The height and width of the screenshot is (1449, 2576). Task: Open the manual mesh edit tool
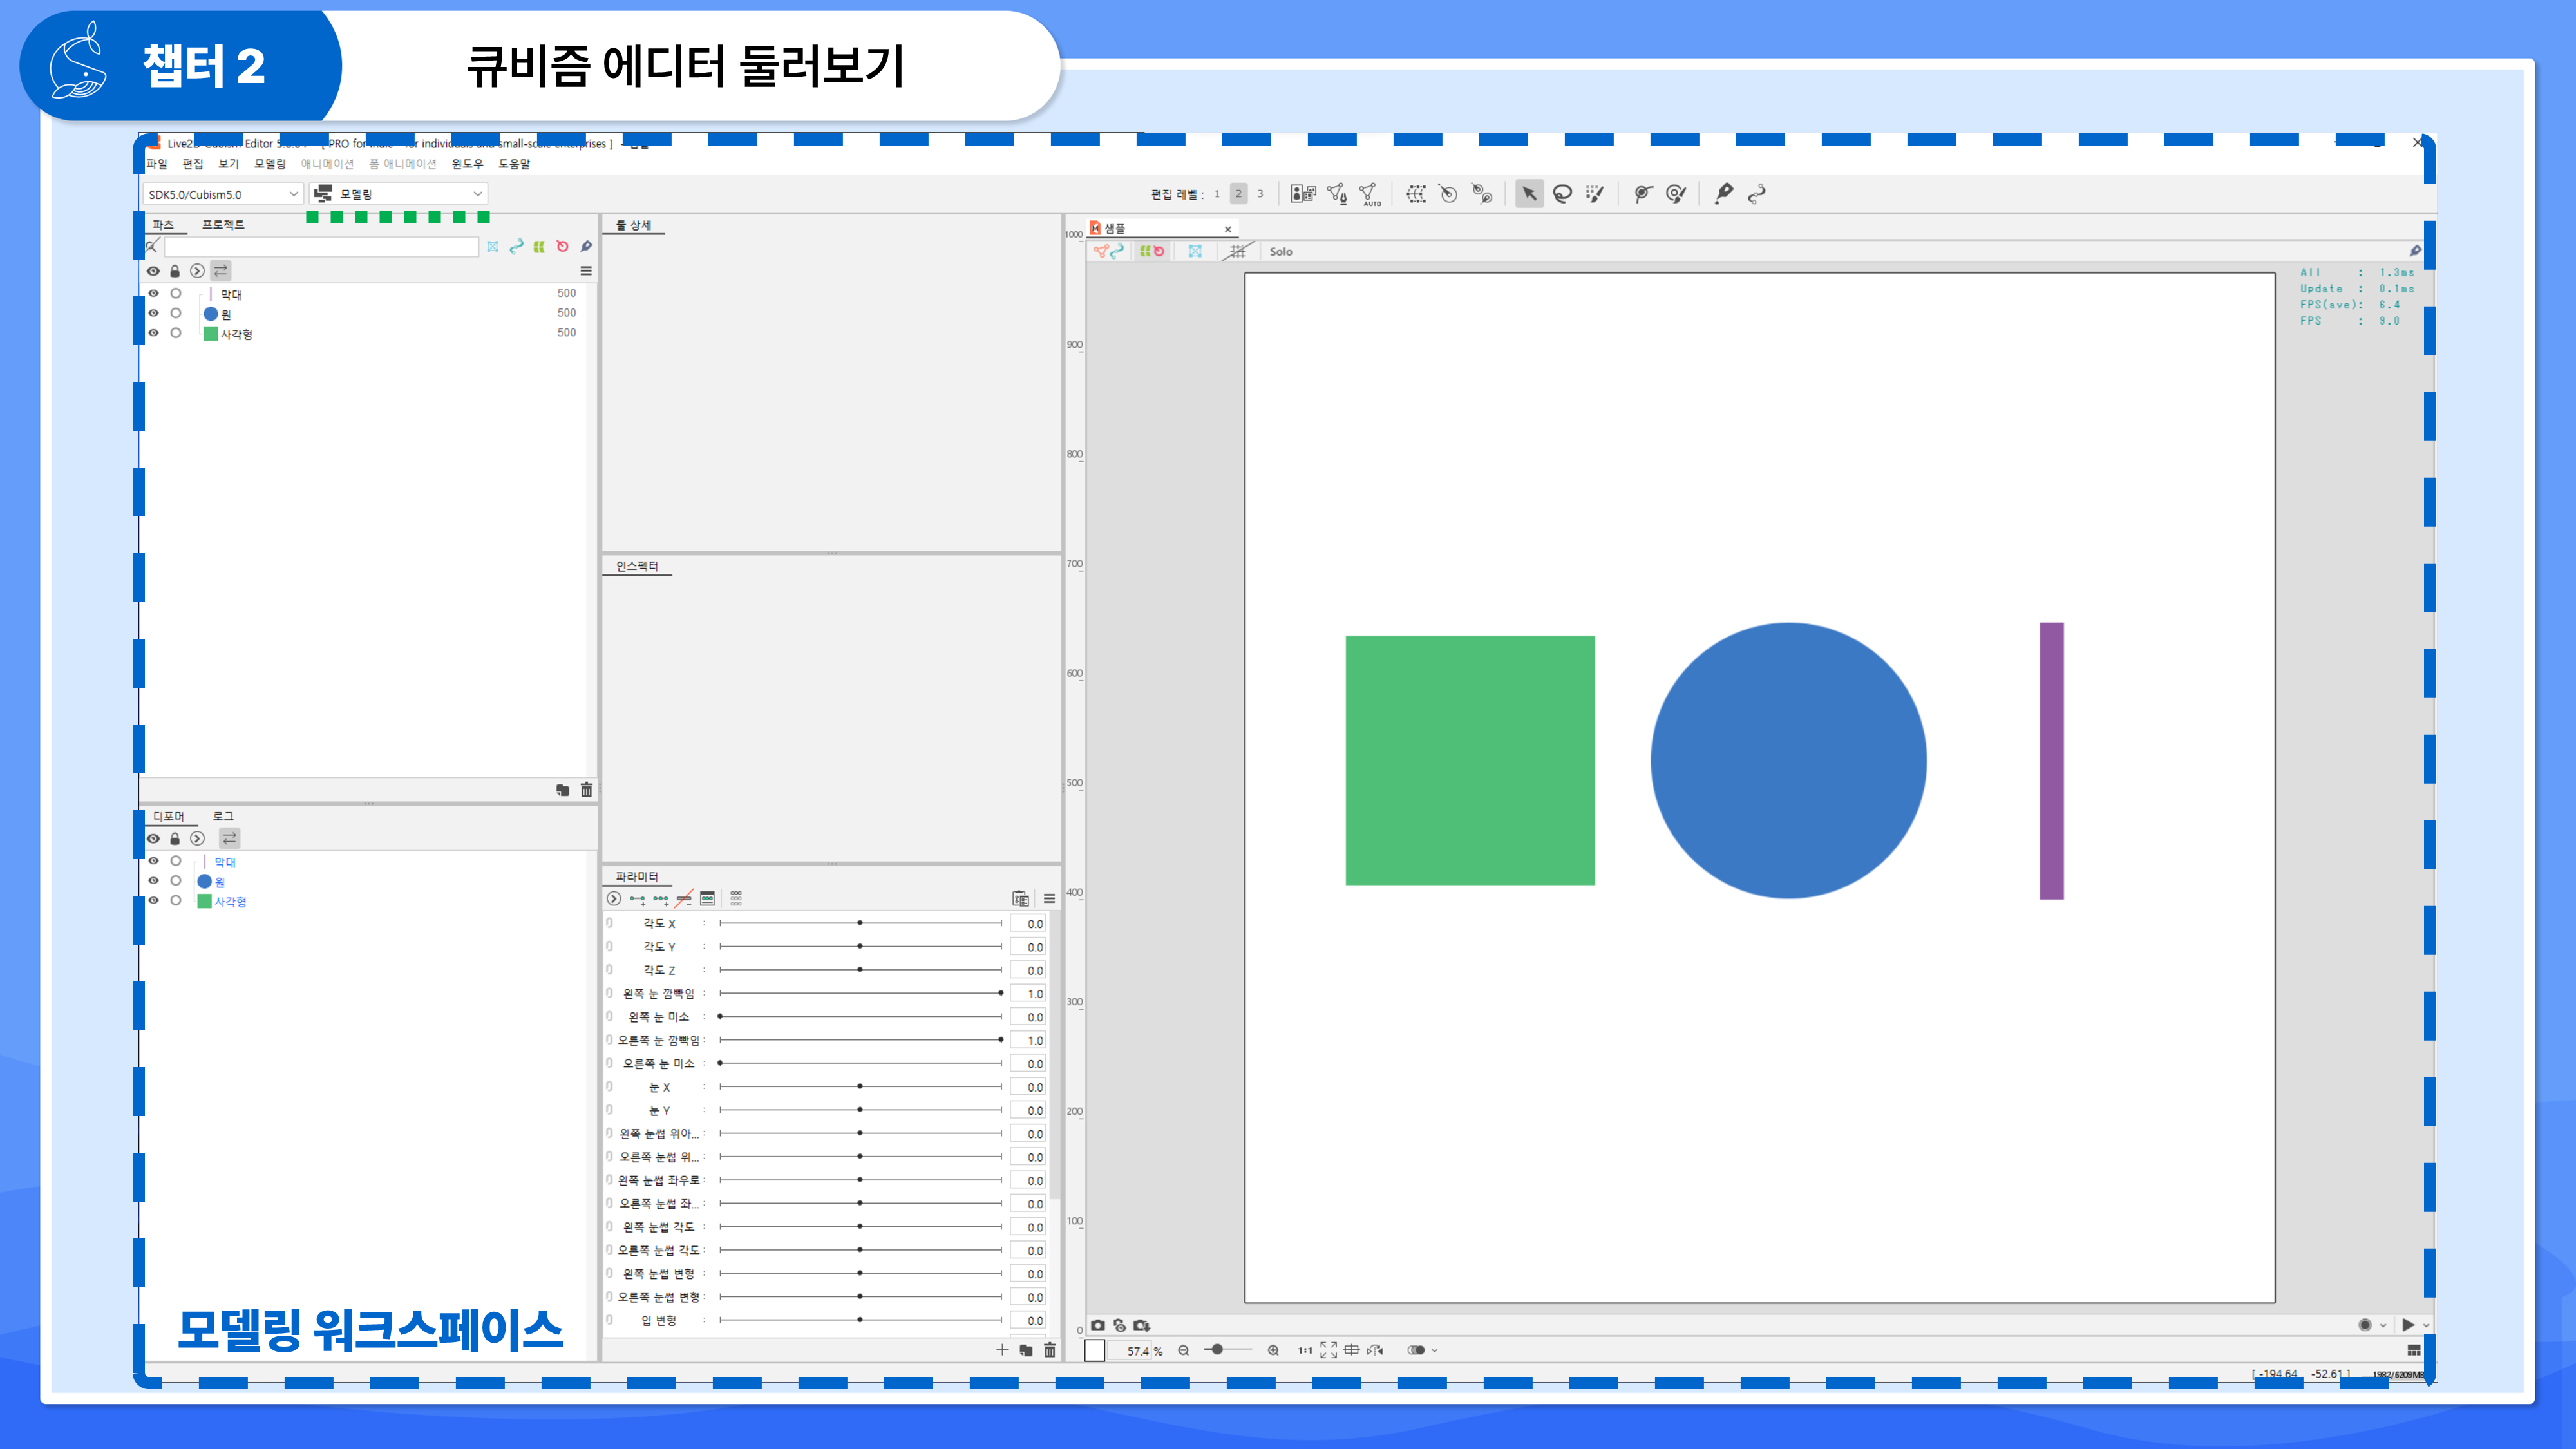(x=1337, y=194)
